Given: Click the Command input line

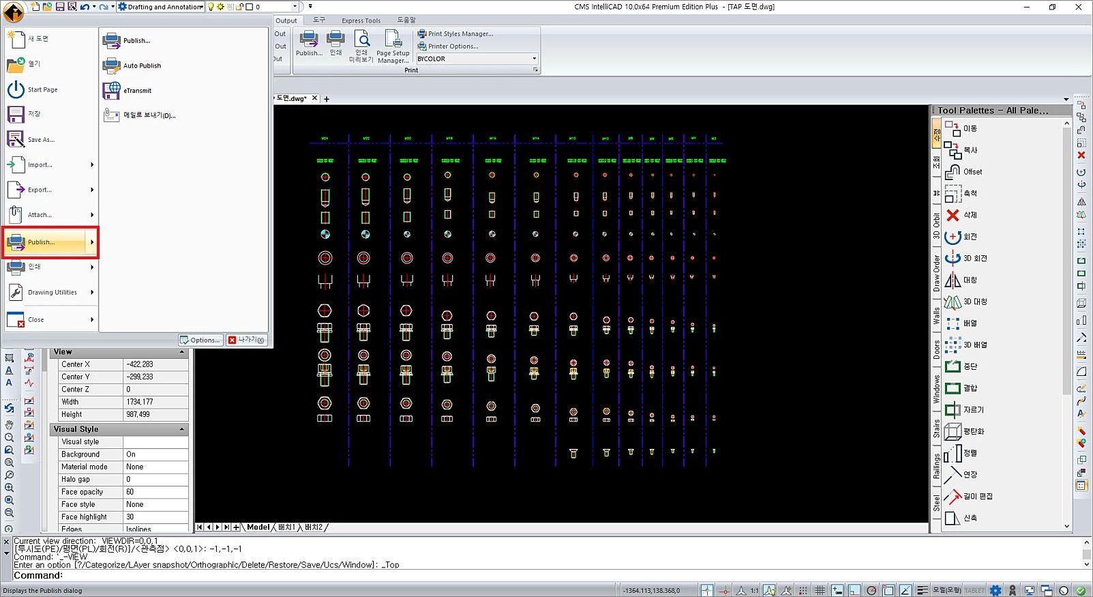Looking at the screenshot, I should 545,575.
